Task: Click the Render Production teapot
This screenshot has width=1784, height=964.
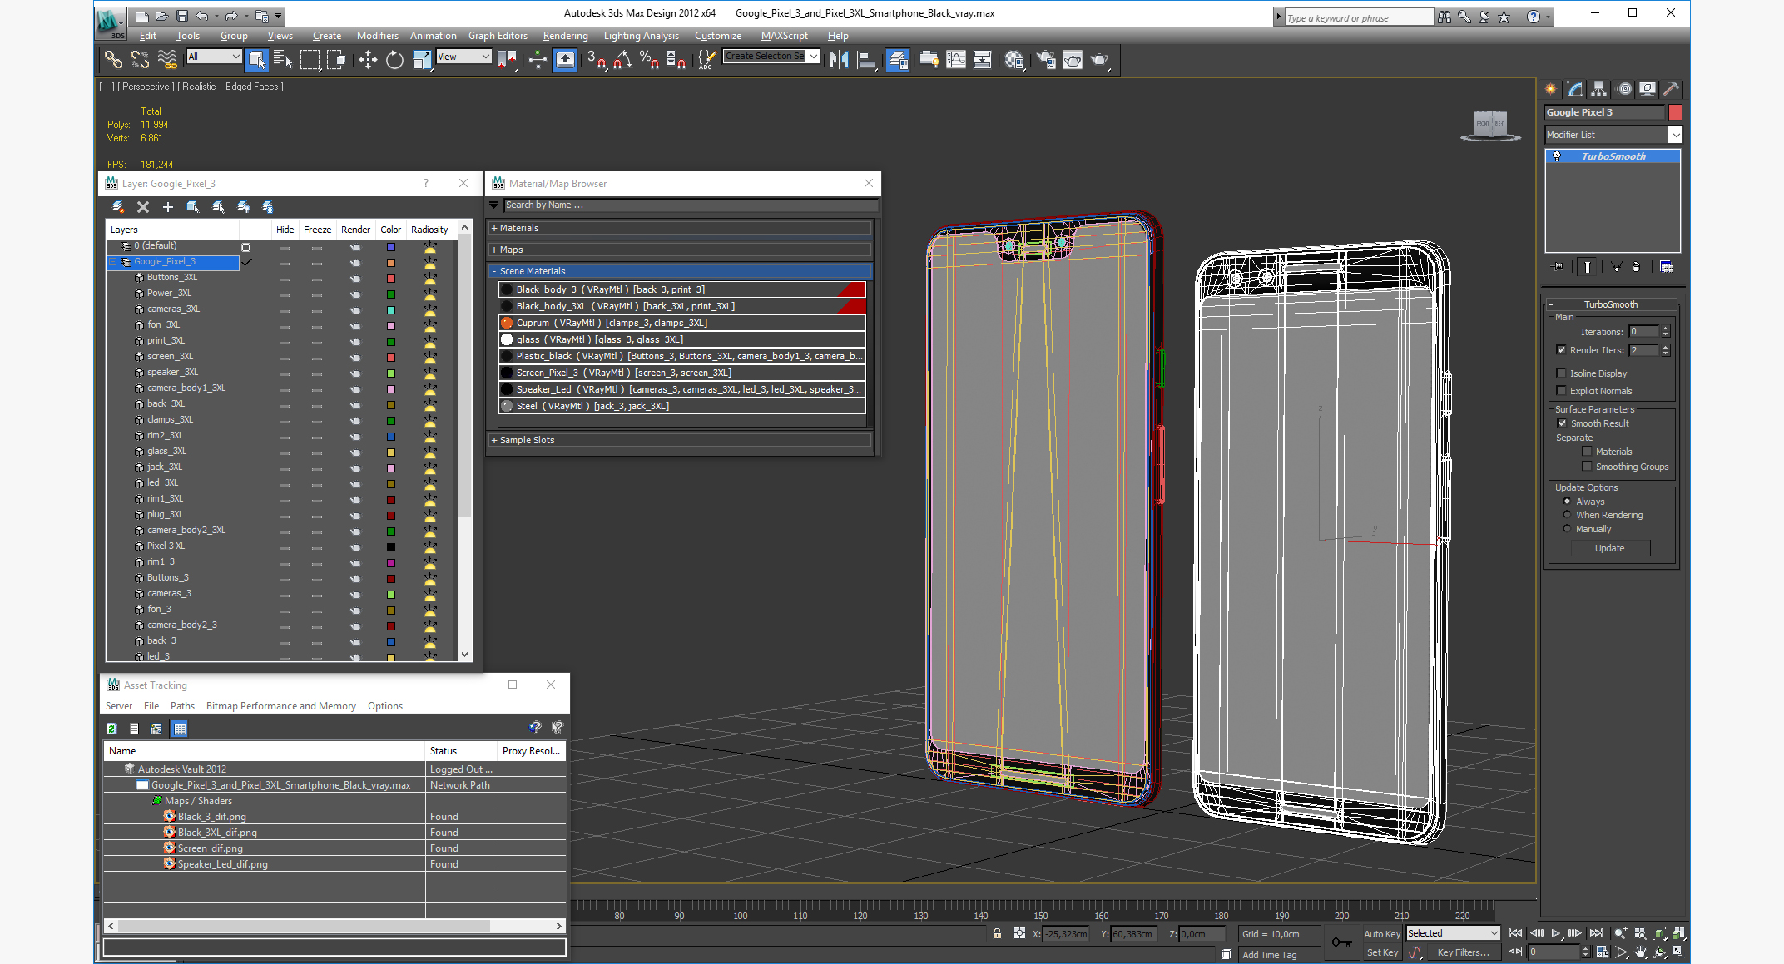Action: pyautogui.click(x=1099, y=59)
